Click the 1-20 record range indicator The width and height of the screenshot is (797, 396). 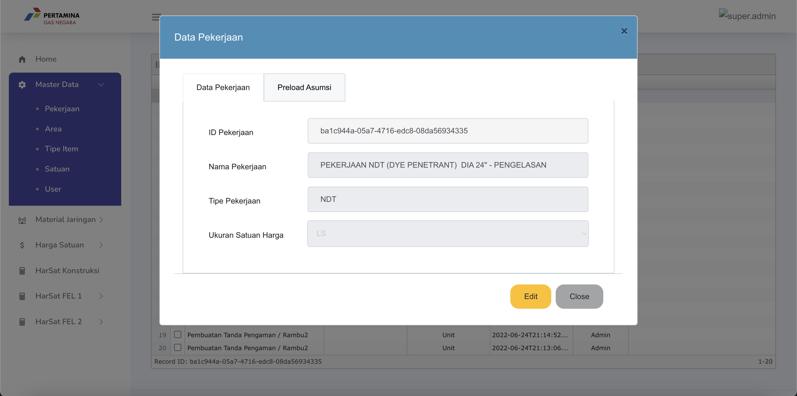click(x=765, y=361)
